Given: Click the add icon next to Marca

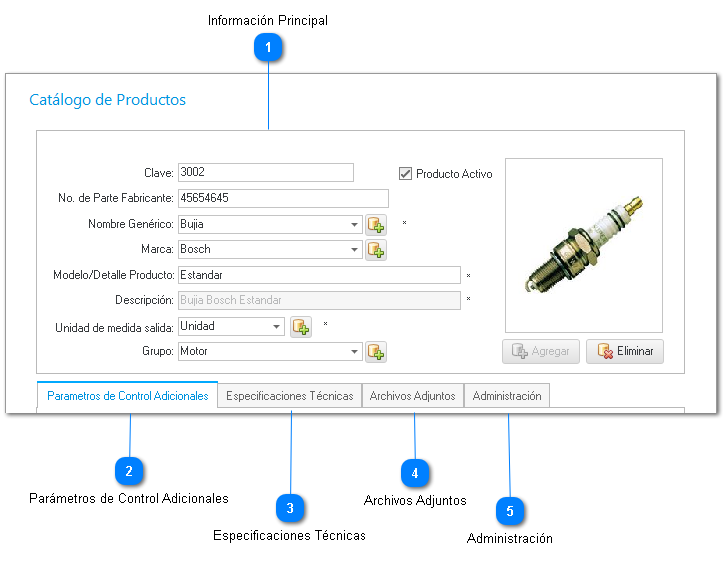Looking at the screenshot, I should point(375,250).
